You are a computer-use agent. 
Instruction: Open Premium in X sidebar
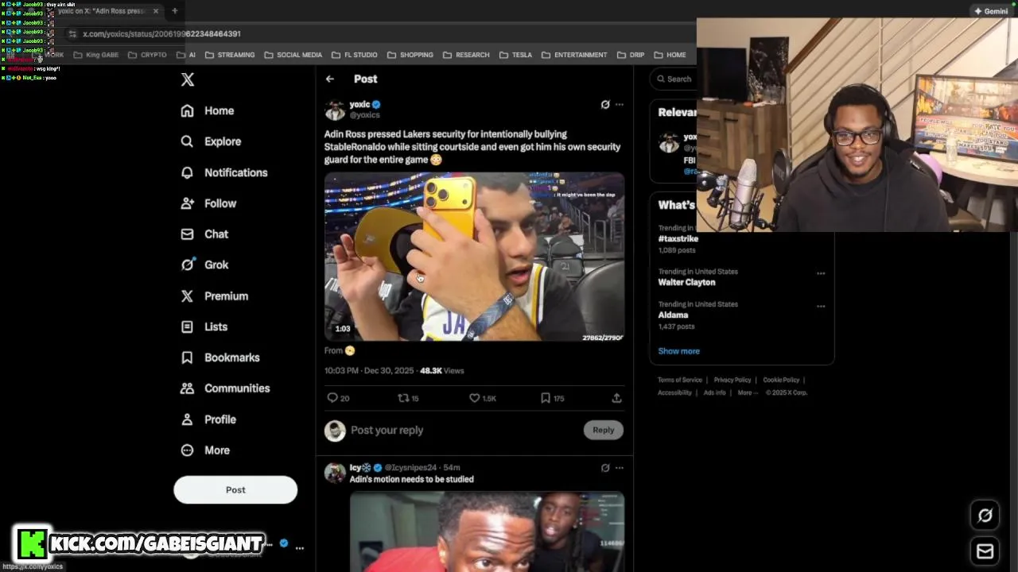tap(215, 296)
